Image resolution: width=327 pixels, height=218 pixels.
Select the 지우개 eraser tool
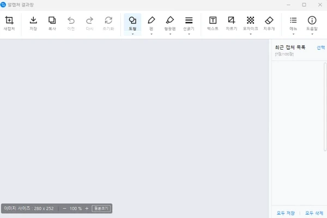[x=269, y=23]
